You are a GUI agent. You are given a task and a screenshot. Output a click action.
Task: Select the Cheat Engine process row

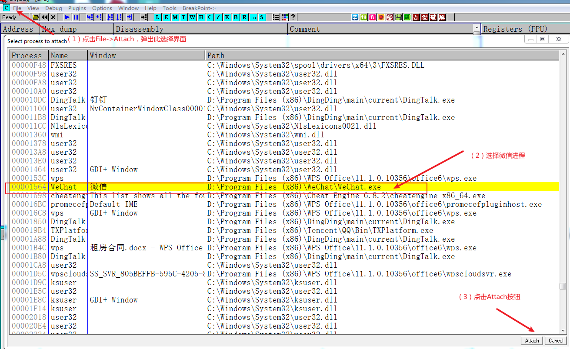[284, 196]
